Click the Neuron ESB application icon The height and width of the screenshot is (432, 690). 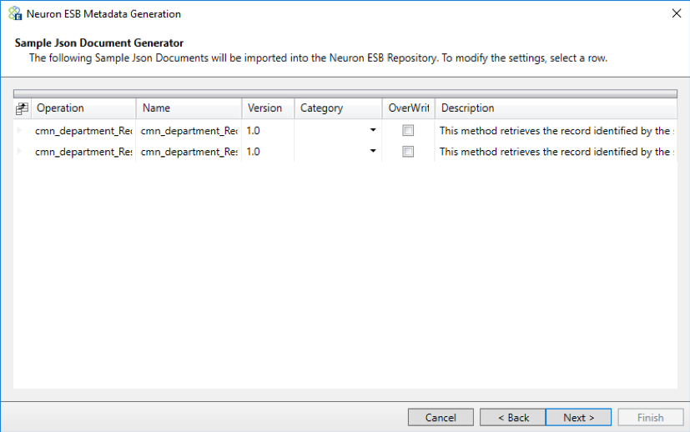(x=15, y=13)
